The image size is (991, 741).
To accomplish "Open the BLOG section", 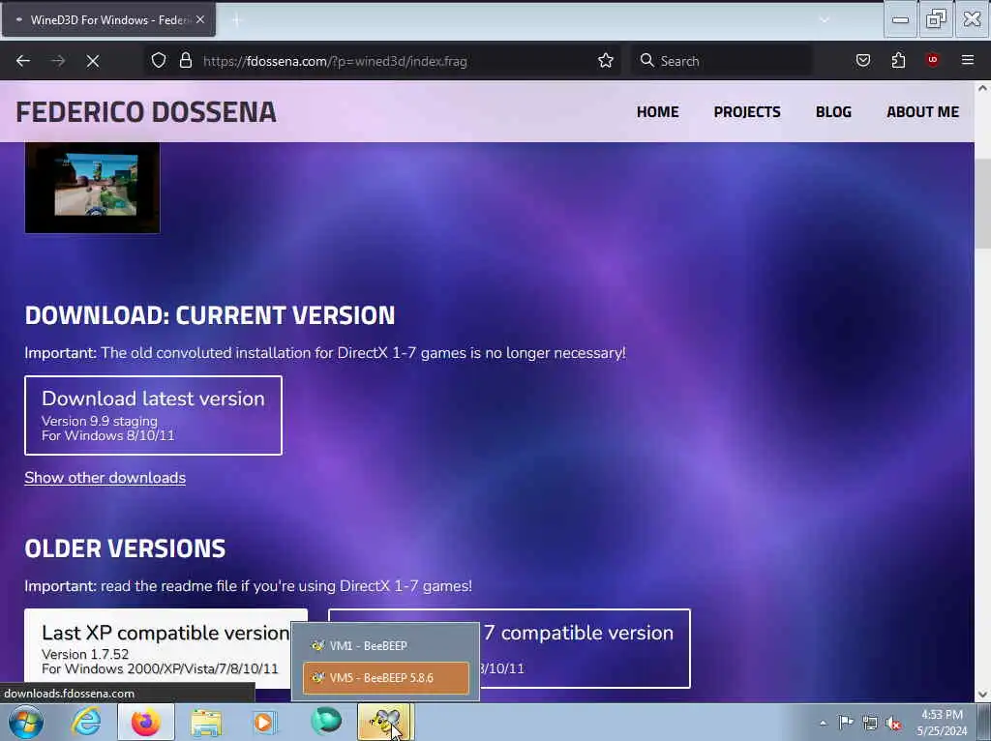I will click(833, 112).
